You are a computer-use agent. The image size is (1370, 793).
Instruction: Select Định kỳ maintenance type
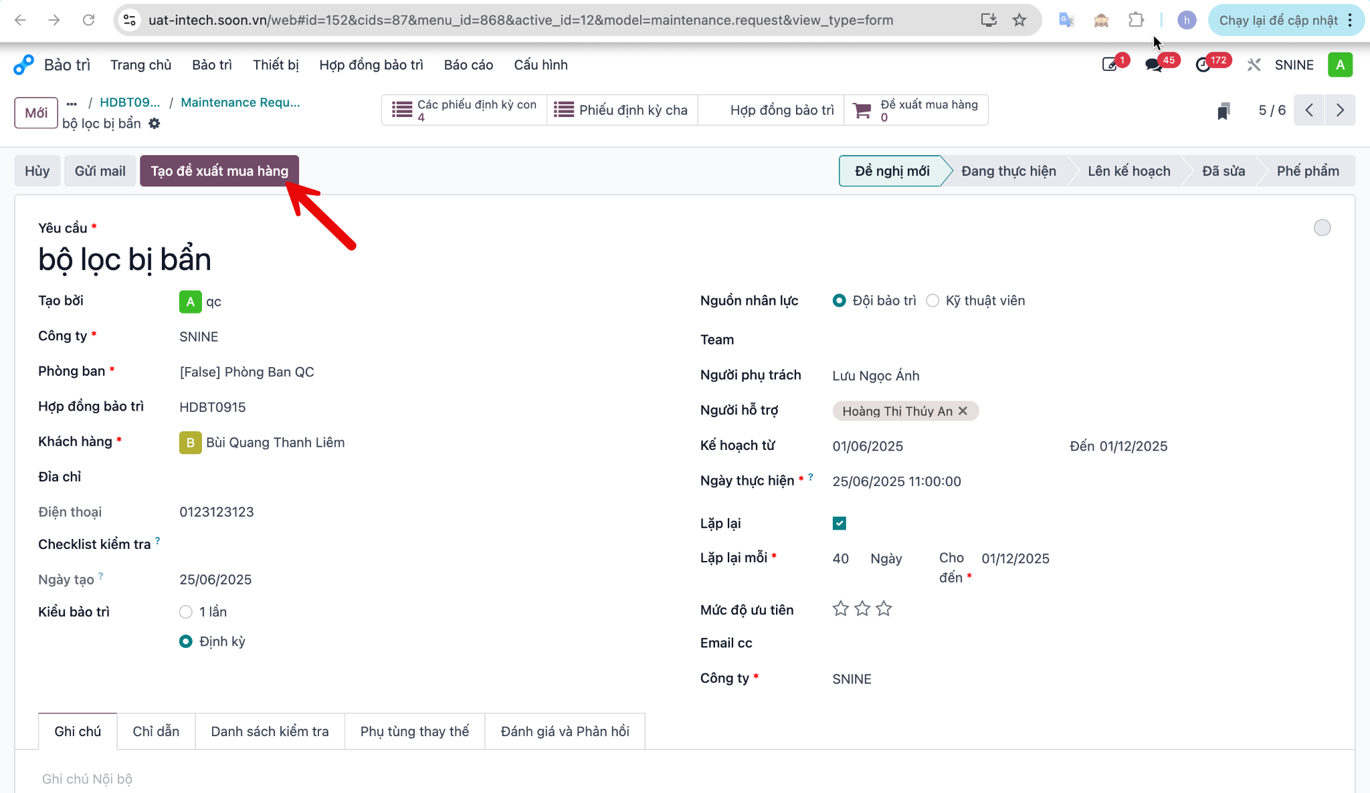(186, 641)
